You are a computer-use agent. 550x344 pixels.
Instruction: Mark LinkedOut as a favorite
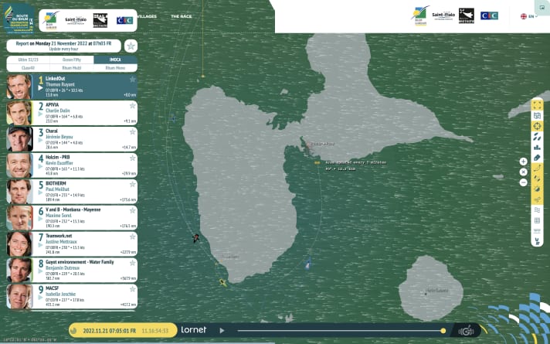point(132,80)
